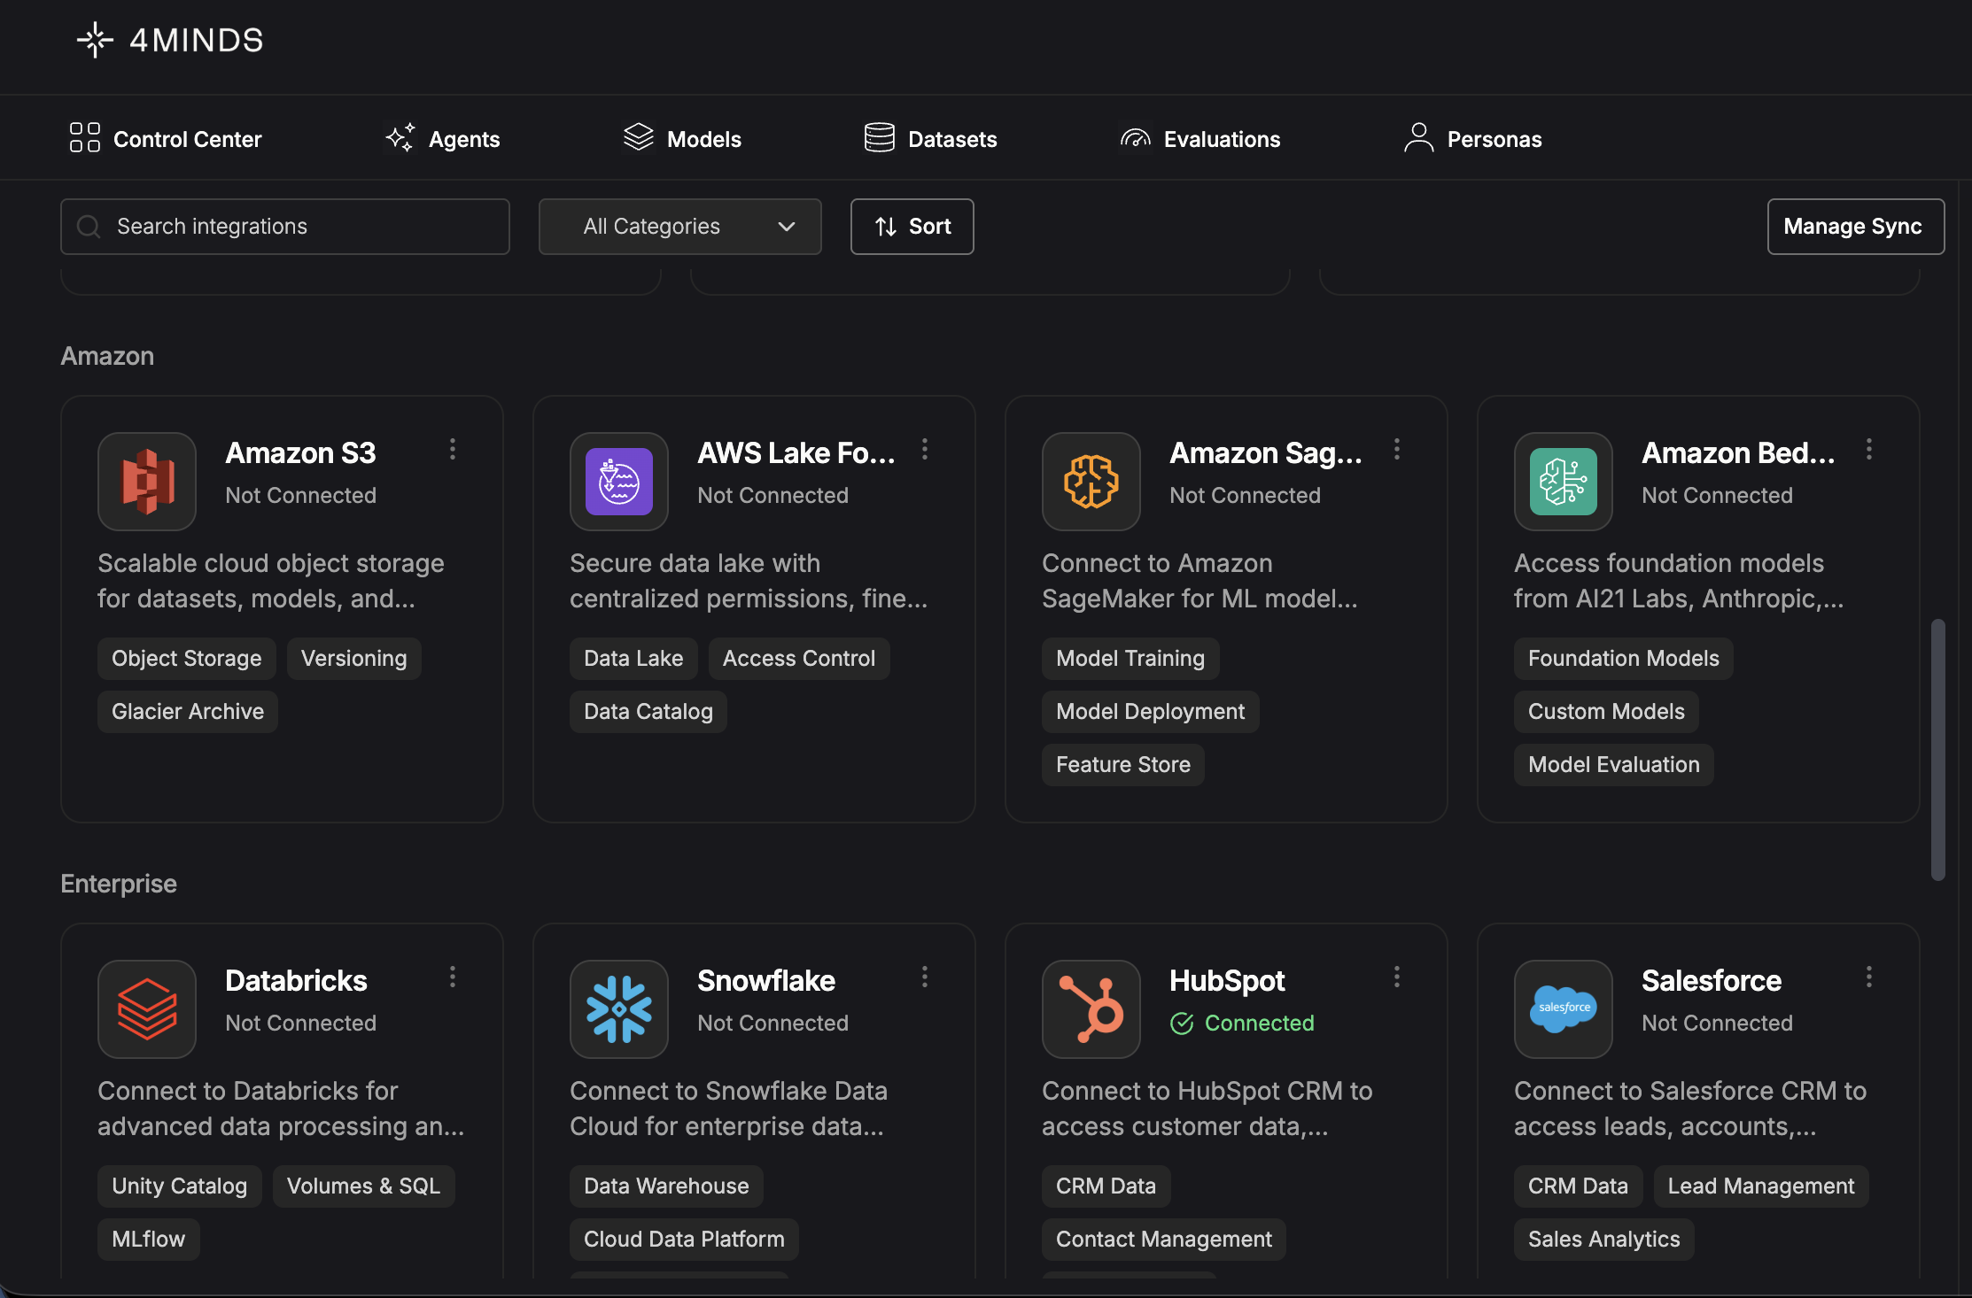Click the Snowflake logo icon

pyautogui.click(x=619, y=1009)
